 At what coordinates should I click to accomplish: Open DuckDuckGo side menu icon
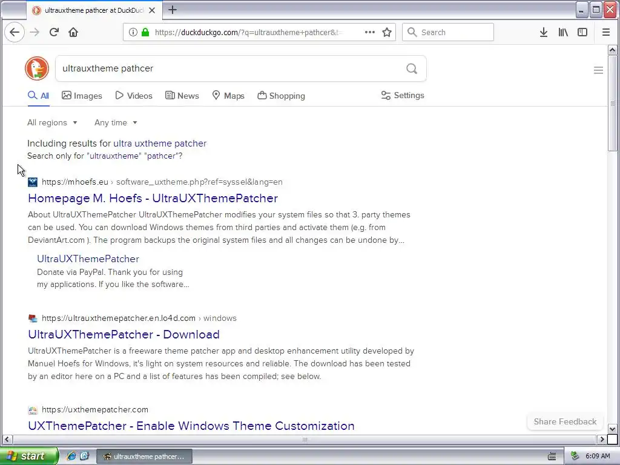[598, 70]
